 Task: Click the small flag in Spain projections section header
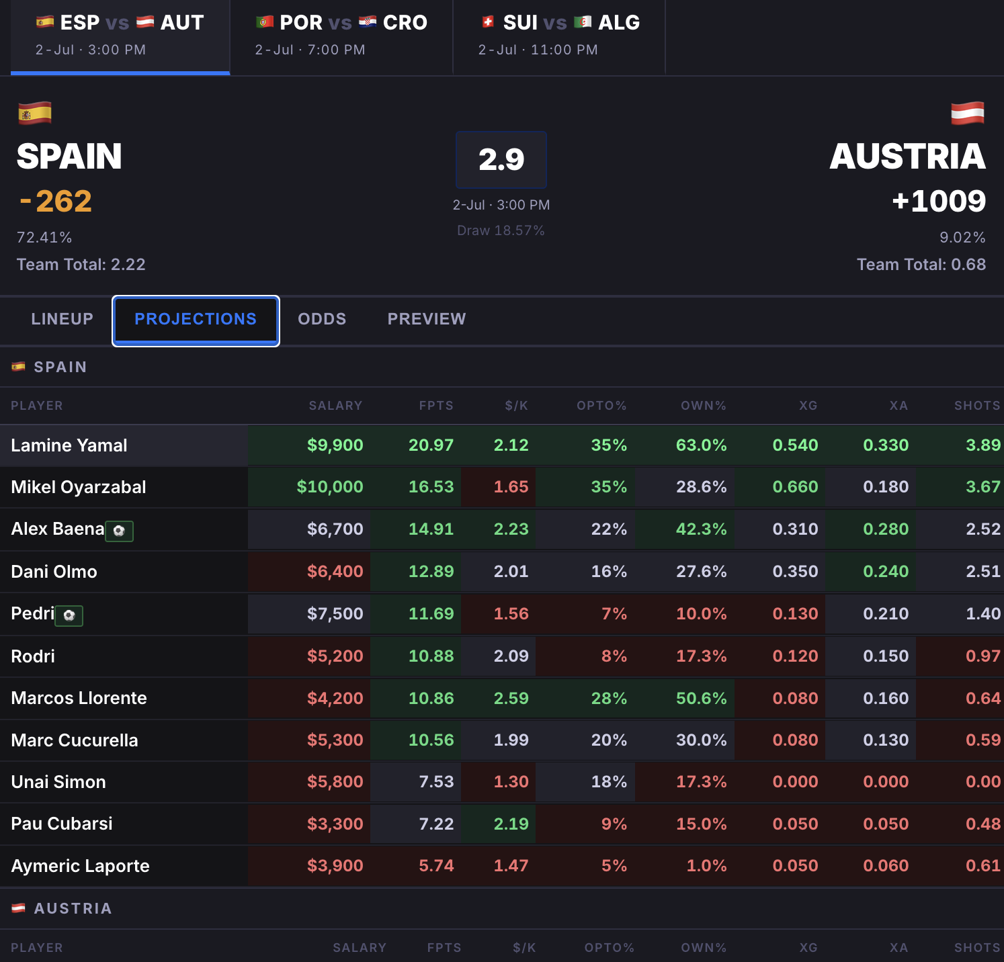tap(19, 367)
